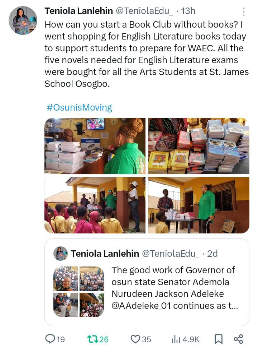Open Teniola Lanlehin's profile avatar
258x348 pixels.
pos(23,20)
